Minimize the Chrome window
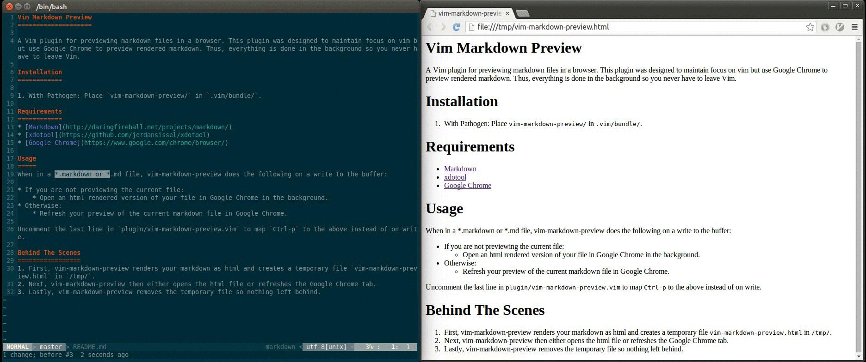866x362 pixels. click(x=834, y=6)
